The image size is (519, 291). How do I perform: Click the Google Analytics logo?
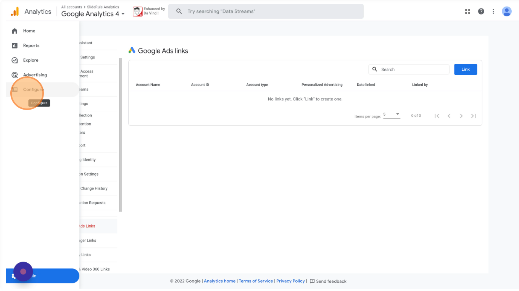coord(15,11)
